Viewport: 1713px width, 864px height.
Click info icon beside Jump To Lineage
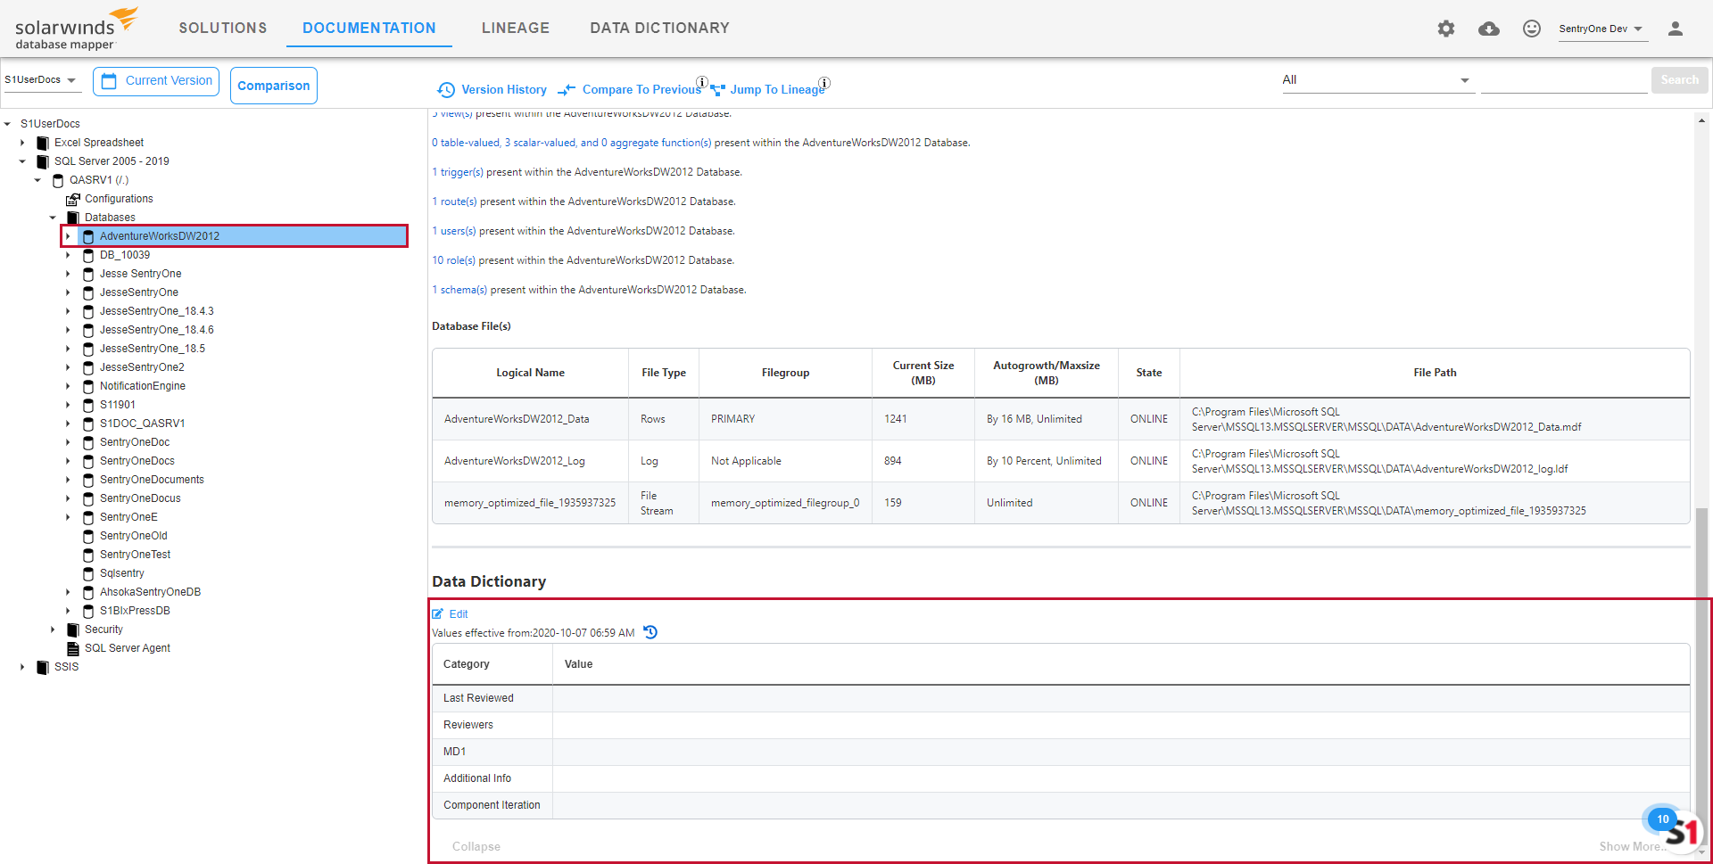click(824, 82)
